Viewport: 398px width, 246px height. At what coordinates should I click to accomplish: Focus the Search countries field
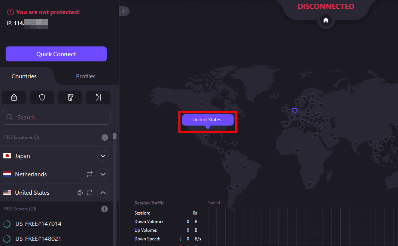(x=56, y=117)
